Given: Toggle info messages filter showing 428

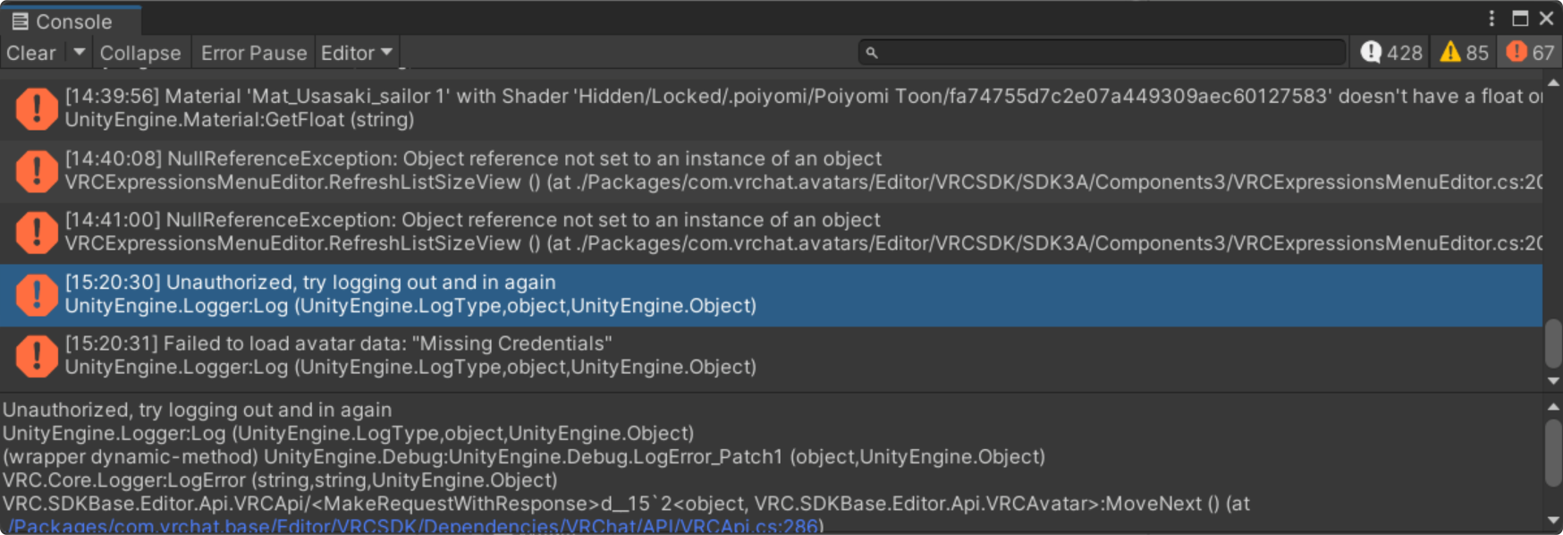Looking at the screenshot, I should coord(1391,53).
